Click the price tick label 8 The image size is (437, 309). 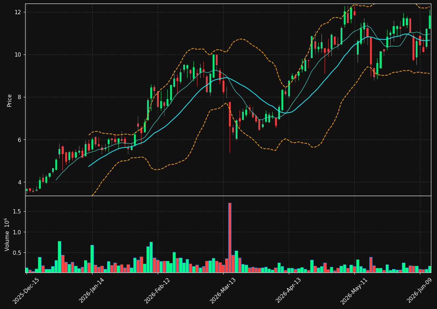20,97
